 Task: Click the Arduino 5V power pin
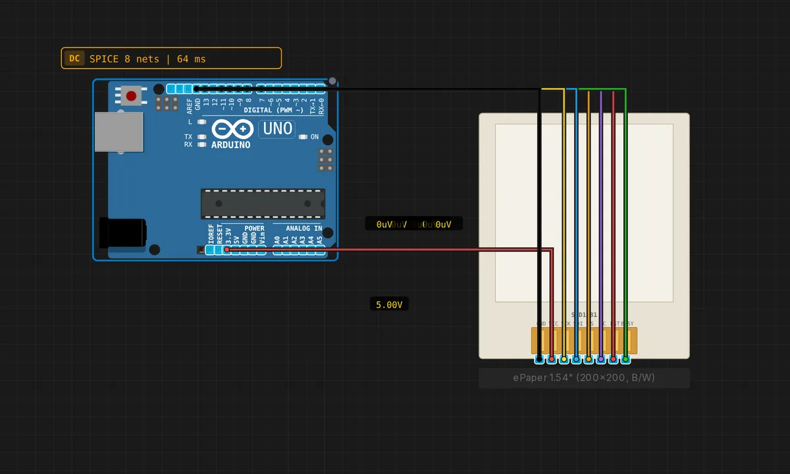(236, 250)
